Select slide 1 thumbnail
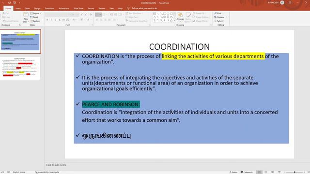 click(20, 42)
